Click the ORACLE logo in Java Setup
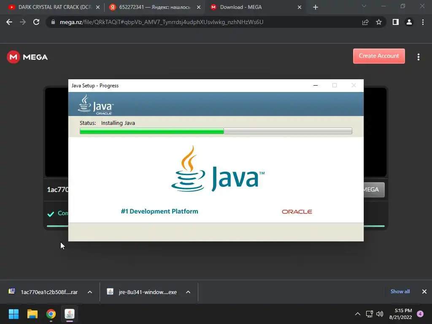Image resolution: width=432 pixels, height=324 pixels. click(297, 212)
